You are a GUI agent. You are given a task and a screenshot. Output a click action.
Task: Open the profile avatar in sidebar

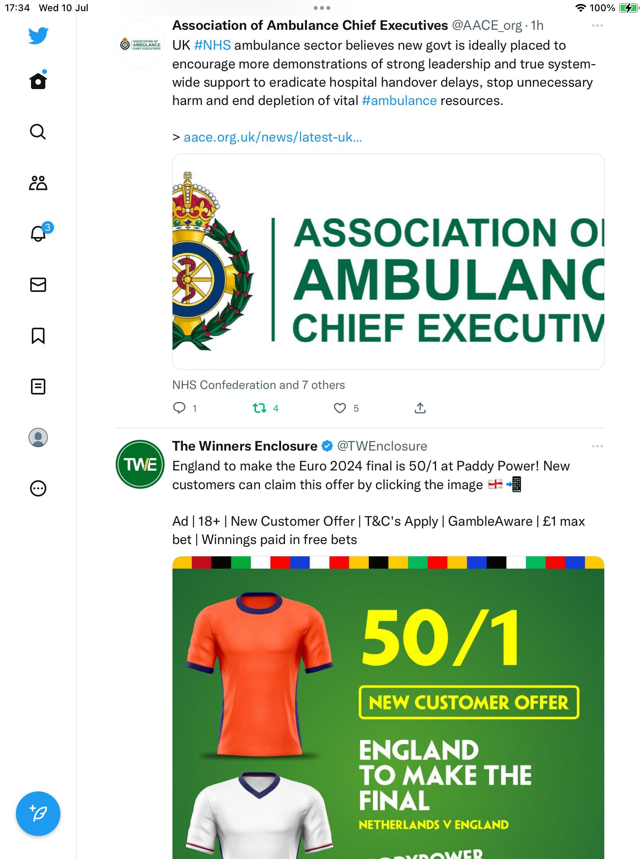point(38,437)
